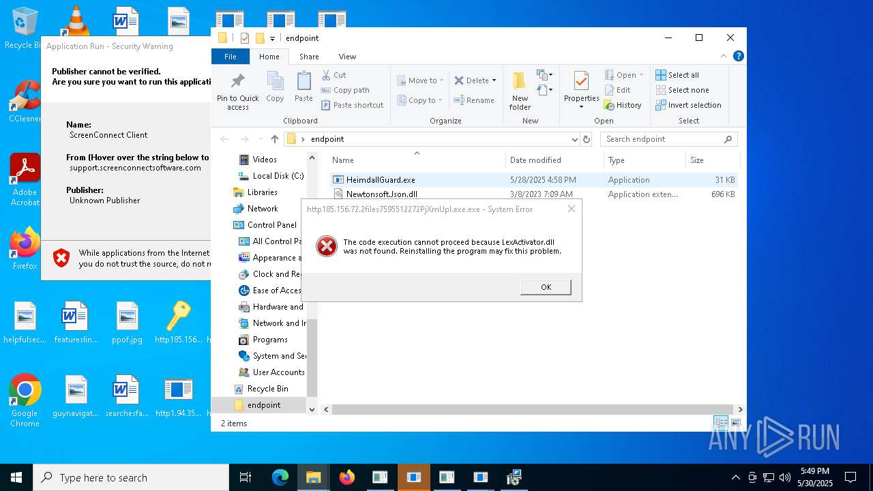Click Pin to Quick access icon
This screenshot has height=491, width=873.
pos(237,81)
